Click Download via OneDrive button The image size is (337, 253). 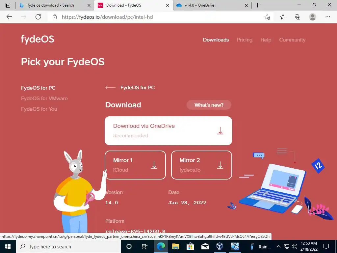[168, 131]
